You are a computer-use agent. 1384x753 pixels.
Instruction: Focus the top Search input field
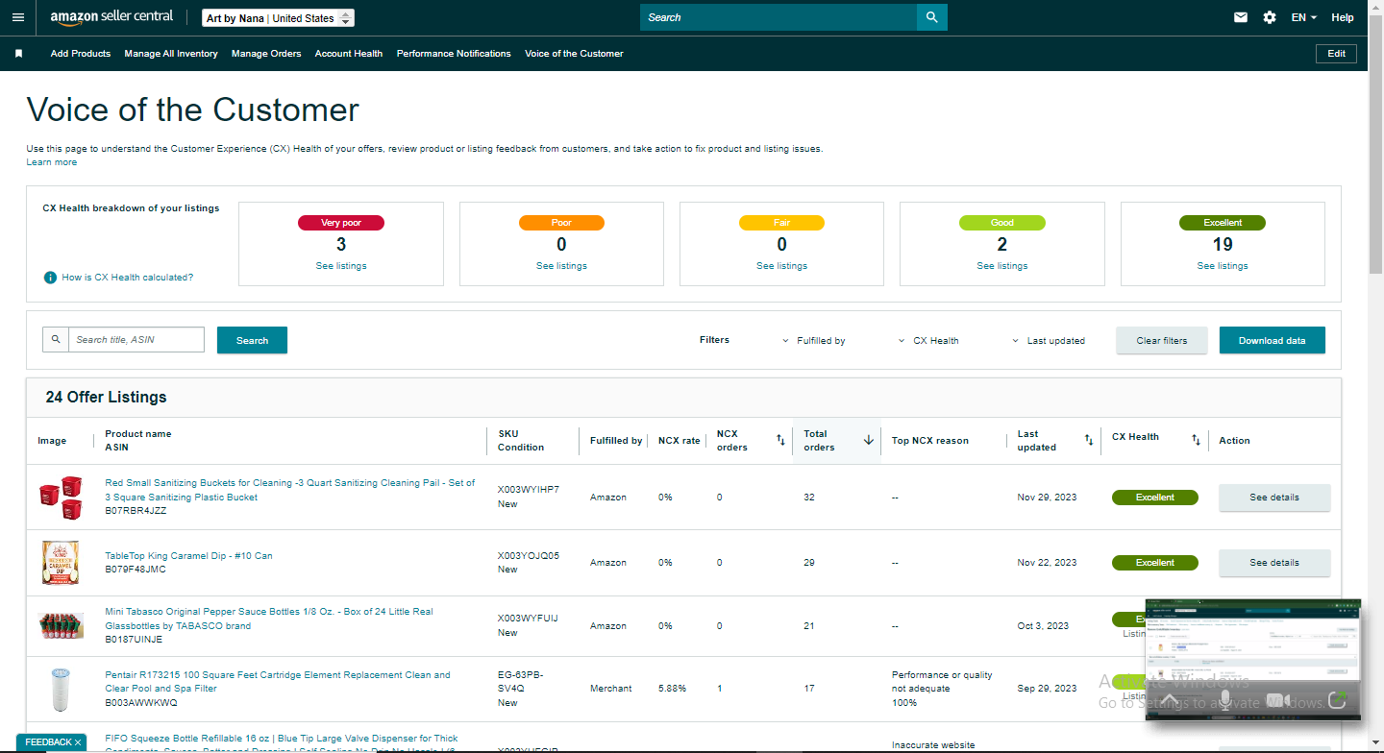778,17
